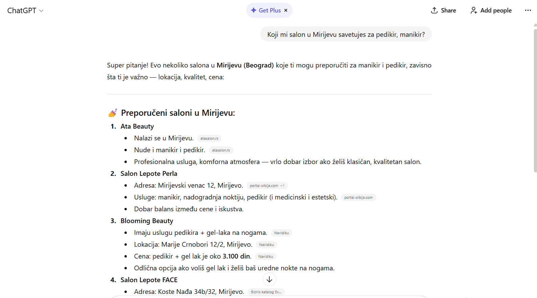Click the Get Plus upgrade button
The width and height of the screenshot is (537, 298).
(x=266, y=10)
